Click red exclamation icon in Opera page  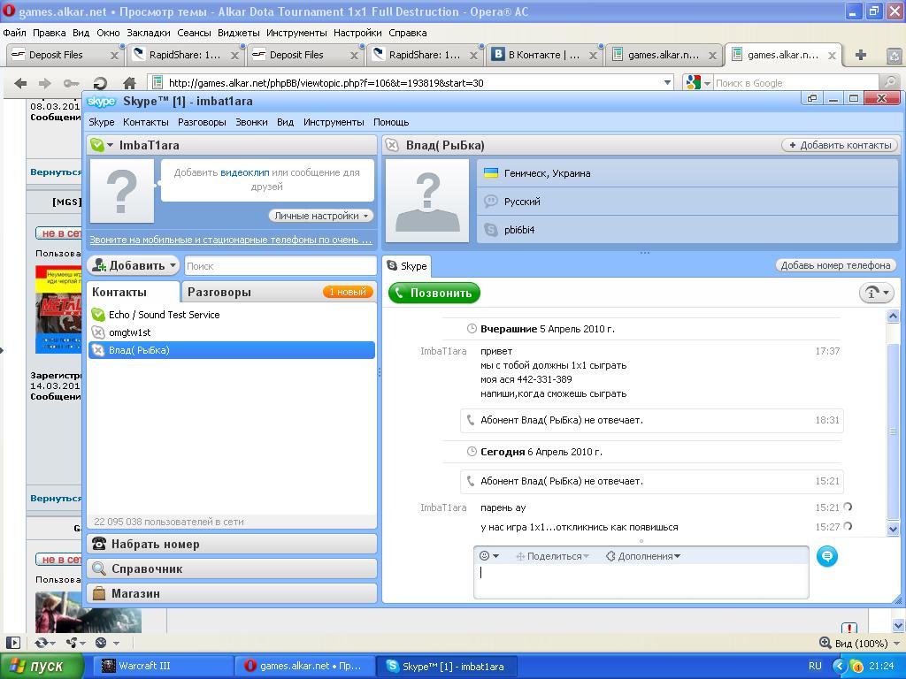pos(849,628)
